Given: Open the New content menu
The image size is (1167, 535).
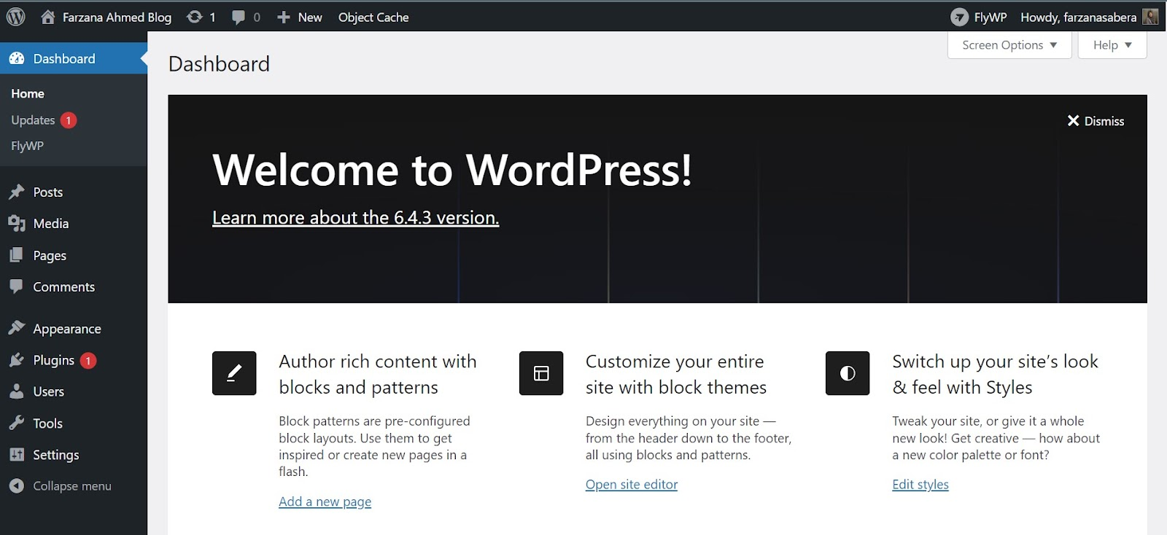Looking at the screenshot, I should coord(300,17).
